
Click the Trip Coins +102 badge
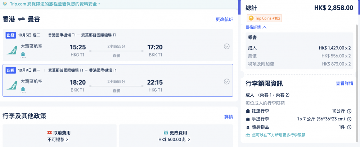point(265,18)
